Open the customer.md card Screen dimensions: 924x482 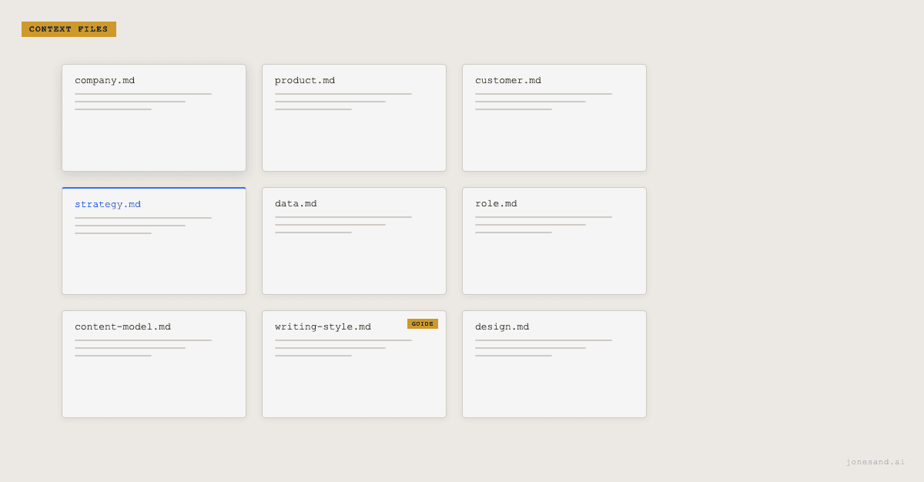554,118
